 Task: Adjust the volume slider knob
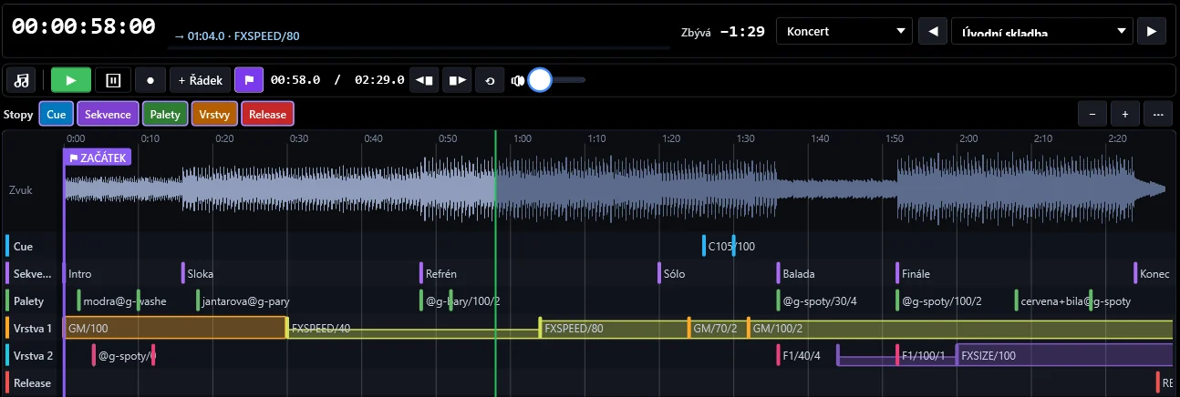(540, 80)
